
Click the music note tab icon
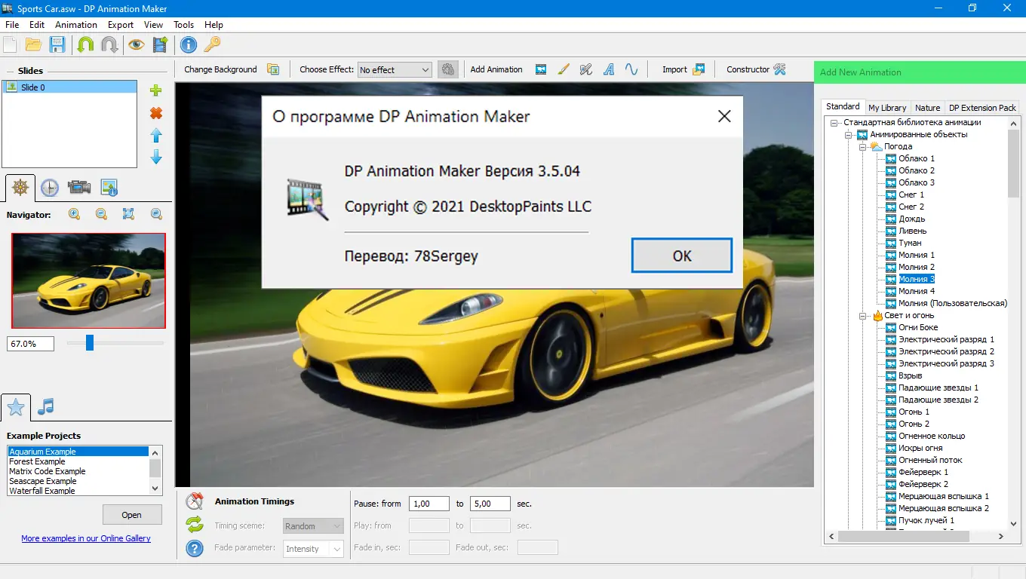(x=46, y=407)
